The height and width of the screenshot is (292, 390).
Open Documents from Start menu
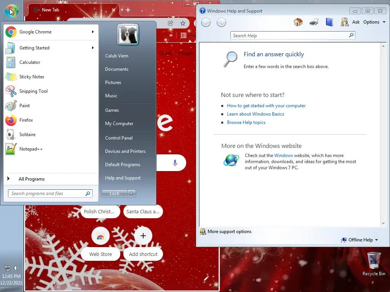coord(117,69)
